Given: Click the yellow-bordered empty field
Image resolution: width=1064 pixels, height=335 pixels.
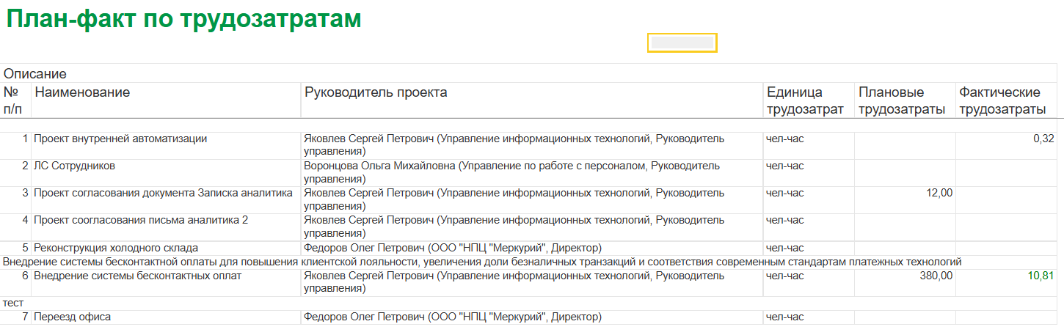Looking at the screenshot, I should (682, 43).
